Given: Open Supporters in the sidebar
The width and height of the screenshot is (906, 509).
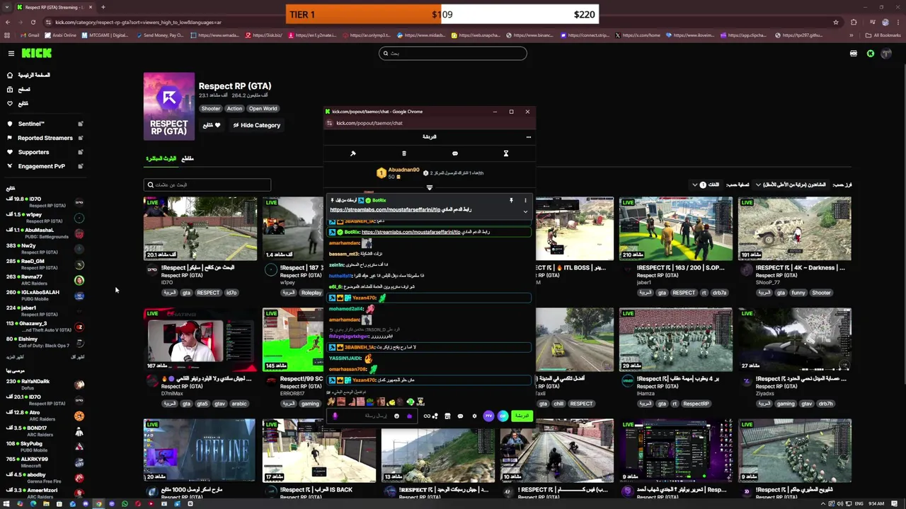Looking at the screenshot, I should click(33, 152).
